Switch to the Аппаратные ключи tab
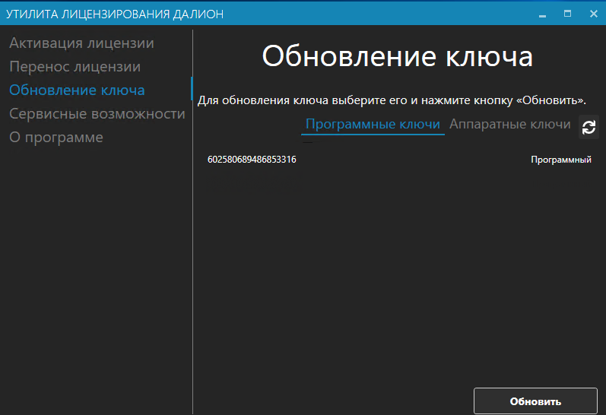 tap(509, 124)
